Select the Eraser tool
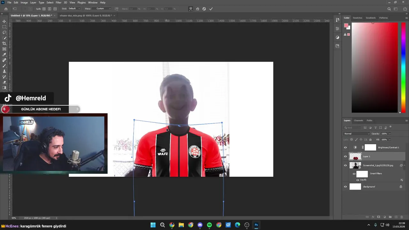Screen dimensions: 409x230 click(4, 82)
